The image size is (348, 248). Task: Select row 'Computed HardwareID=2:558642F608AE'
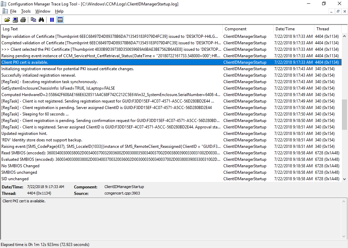tap(171, 95)
